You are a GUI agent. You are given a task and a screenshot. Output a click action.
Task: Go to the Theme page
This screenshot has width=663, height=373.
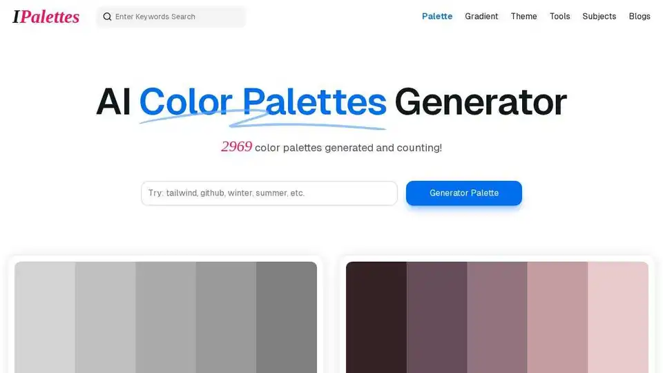coord(523,17)
